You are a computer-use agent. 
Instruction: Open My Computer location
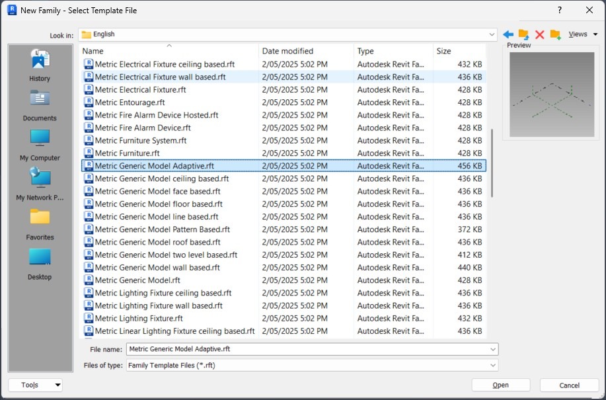tap(40, 145)
